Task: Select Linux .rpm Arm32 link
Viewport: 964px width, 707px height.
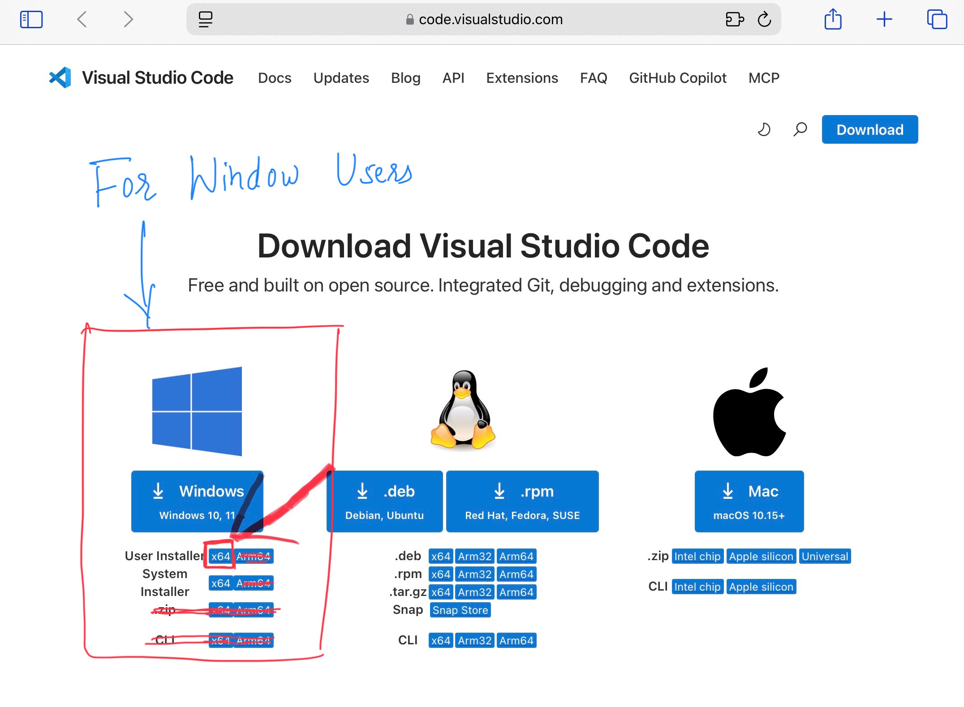Action: tap(475, 574)
